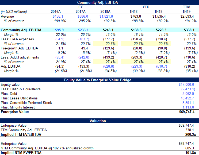The height and width of the screenshot is (155, 199).
Task: Select TTM revenue value $2,593.4
Action: pyautogui.click(x=187, y=17)
